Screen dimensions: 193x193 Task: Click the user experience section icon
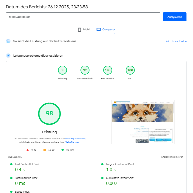tap(8, 41)
